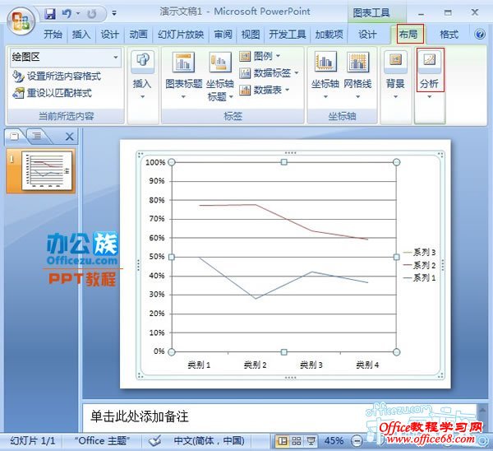Save the presentation from quick access toolbar
The width and height of the screenshot is (493, 451).
[x=50, y=14]
